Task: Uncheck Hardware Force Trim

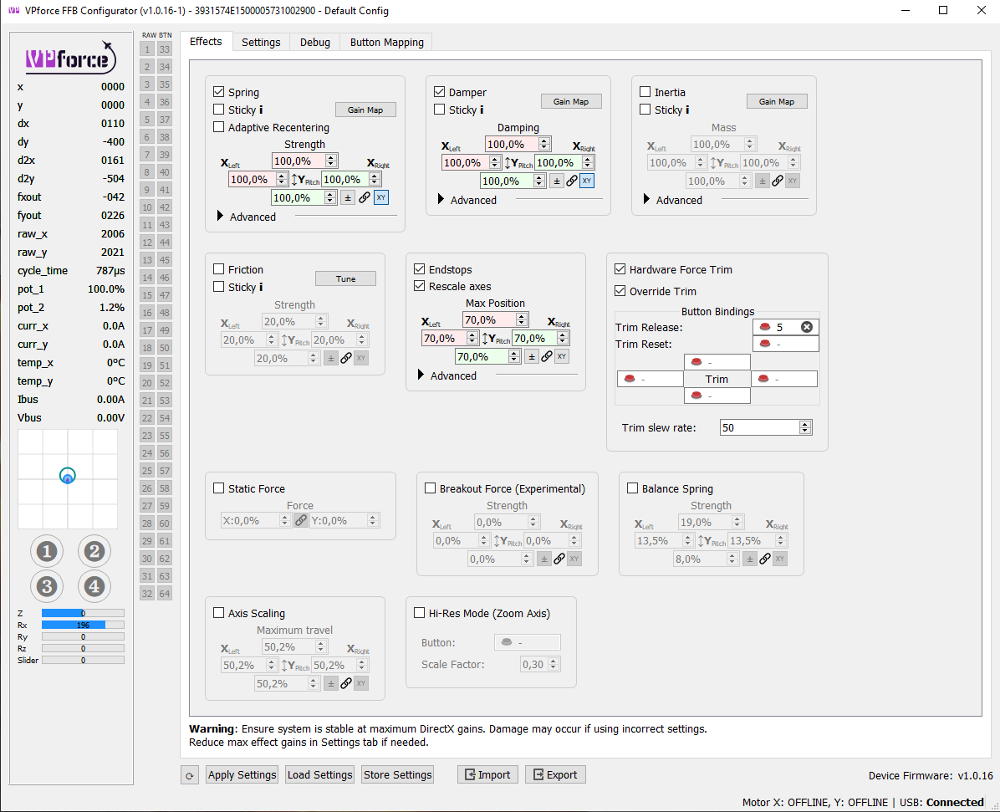Action: (620, 269)
